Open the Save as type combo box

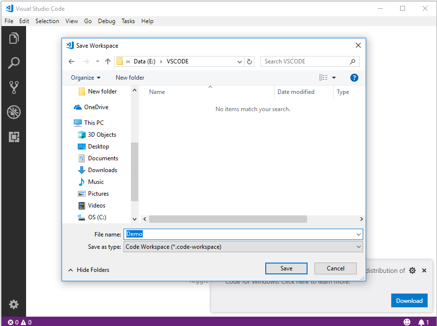243,247
